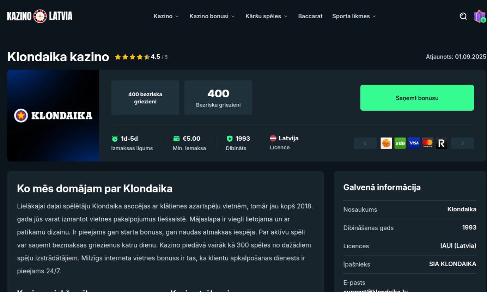The width and height of the screenshot is (487, 292).
Task: Click the Galvenā informācija heading
Action: coord(382,187)
